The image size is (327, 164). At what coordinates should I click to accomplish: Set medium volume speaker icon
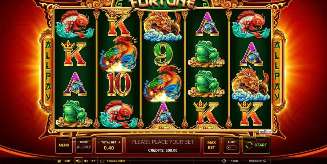[86, 161]
